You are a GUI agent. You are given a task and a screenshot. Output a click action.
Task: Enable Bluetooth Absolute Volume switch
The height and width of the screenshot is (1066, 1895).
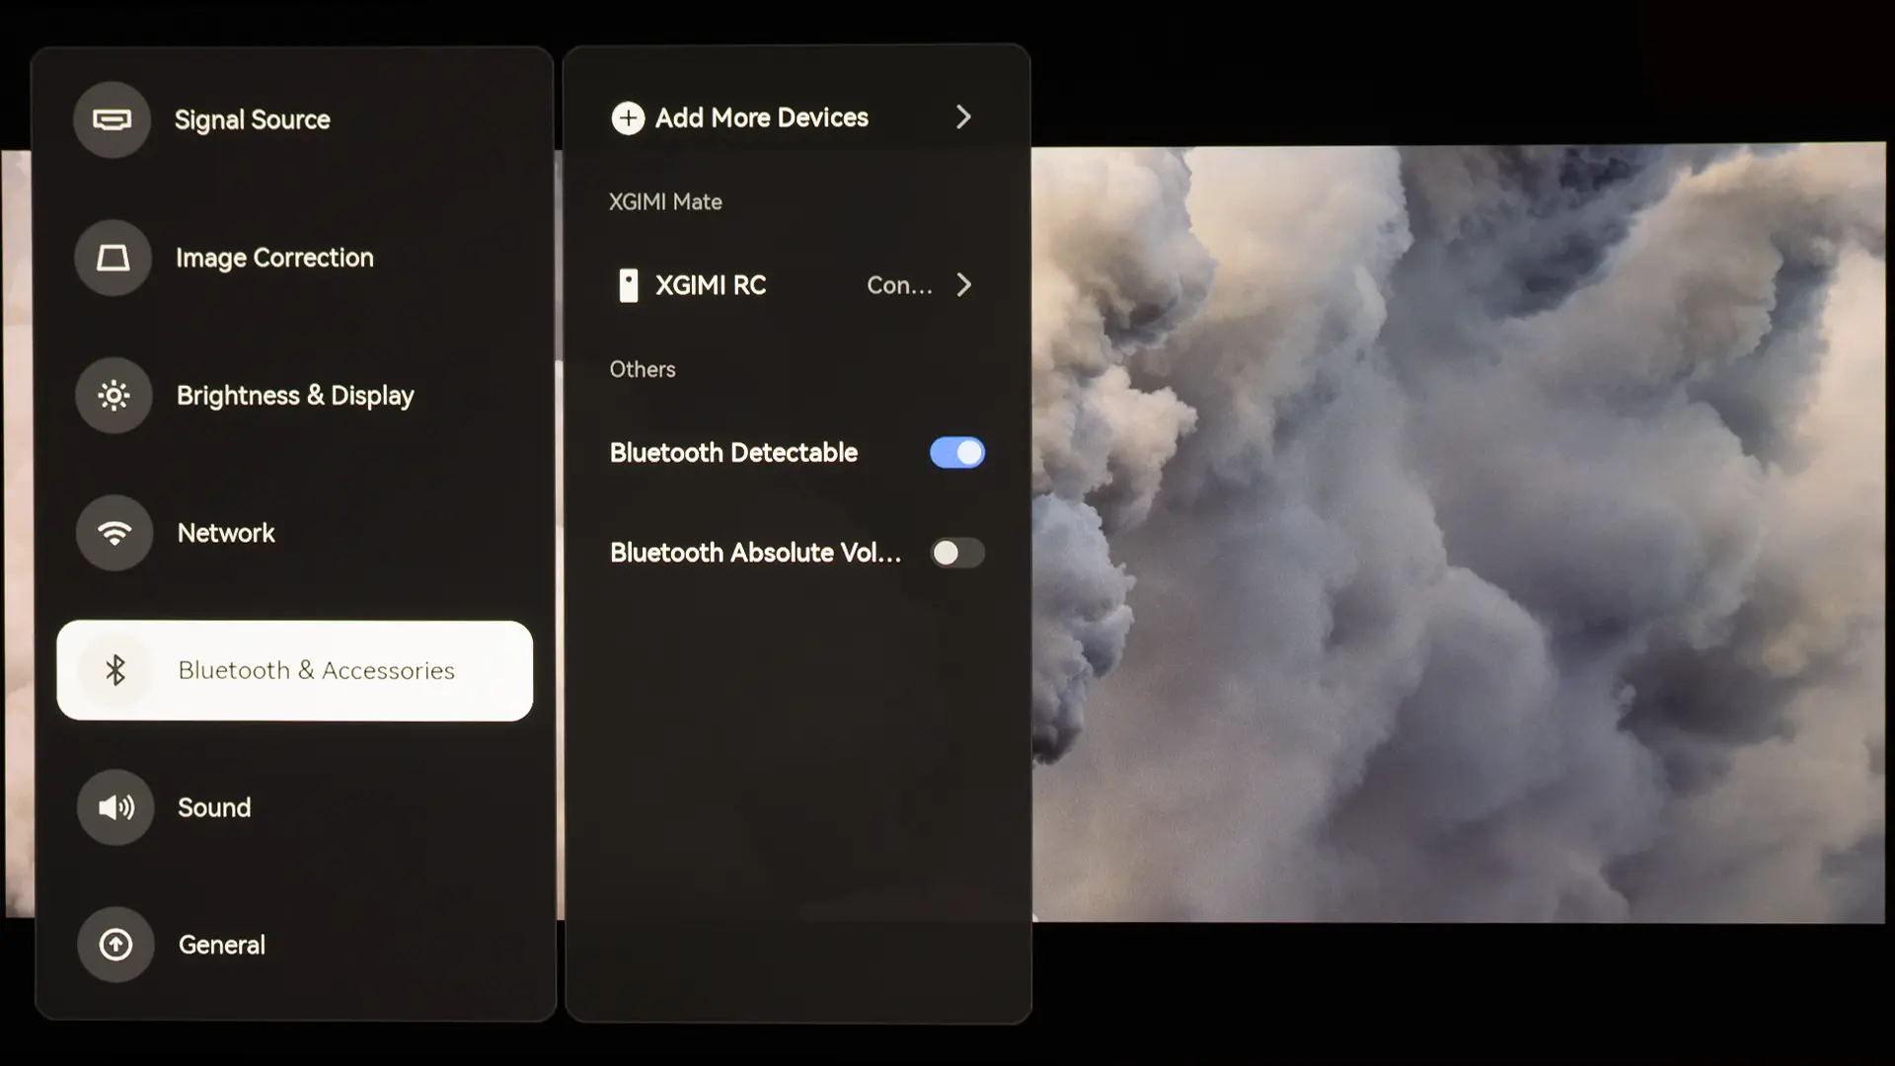pyautogui.click(x=957, y=553)
